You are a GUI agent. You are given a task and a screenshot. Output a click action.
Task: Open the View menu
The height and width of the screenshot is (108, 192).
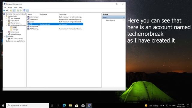point(16,7)
